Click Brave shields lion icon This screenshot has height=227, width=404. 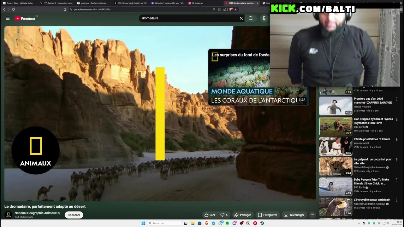click(x=230, y=9)
